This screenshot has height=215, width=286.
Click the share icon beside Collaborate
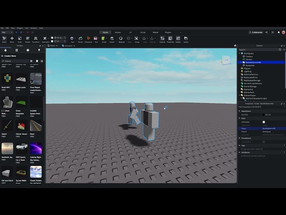(266, 32)
